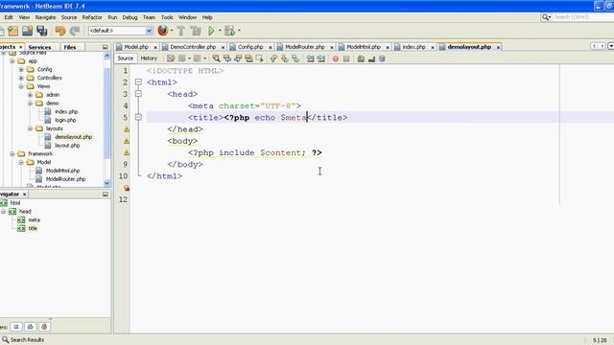614x345 pixels.
Task: Jump to last edit location icon
Action: point(171,58)
